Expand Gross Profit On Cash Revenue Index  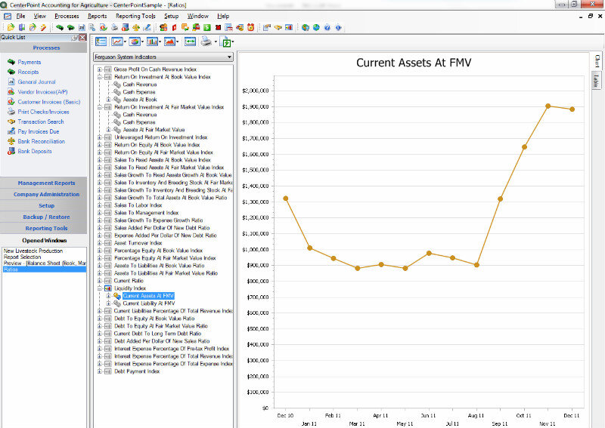point(99,69)
